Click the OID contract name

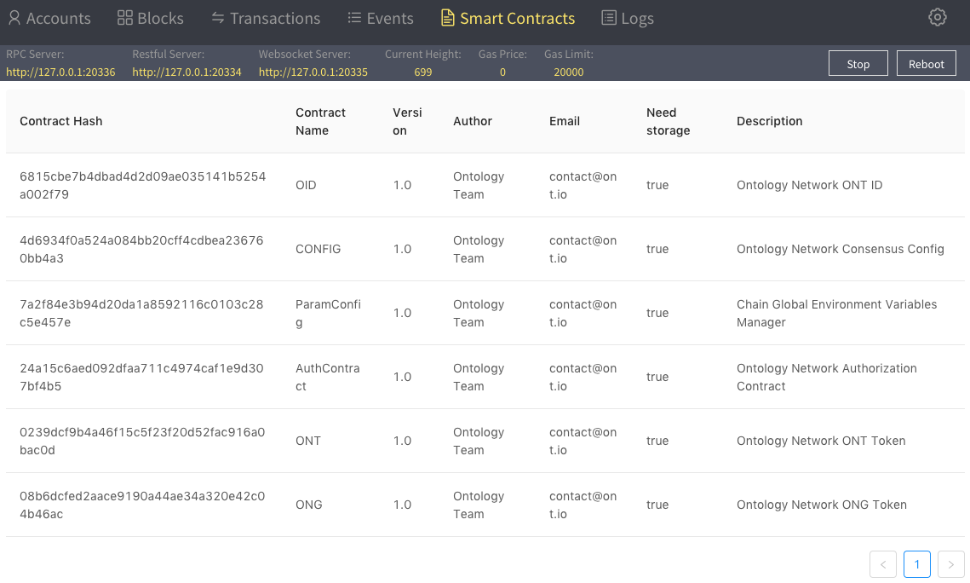(x=306, y=185)
